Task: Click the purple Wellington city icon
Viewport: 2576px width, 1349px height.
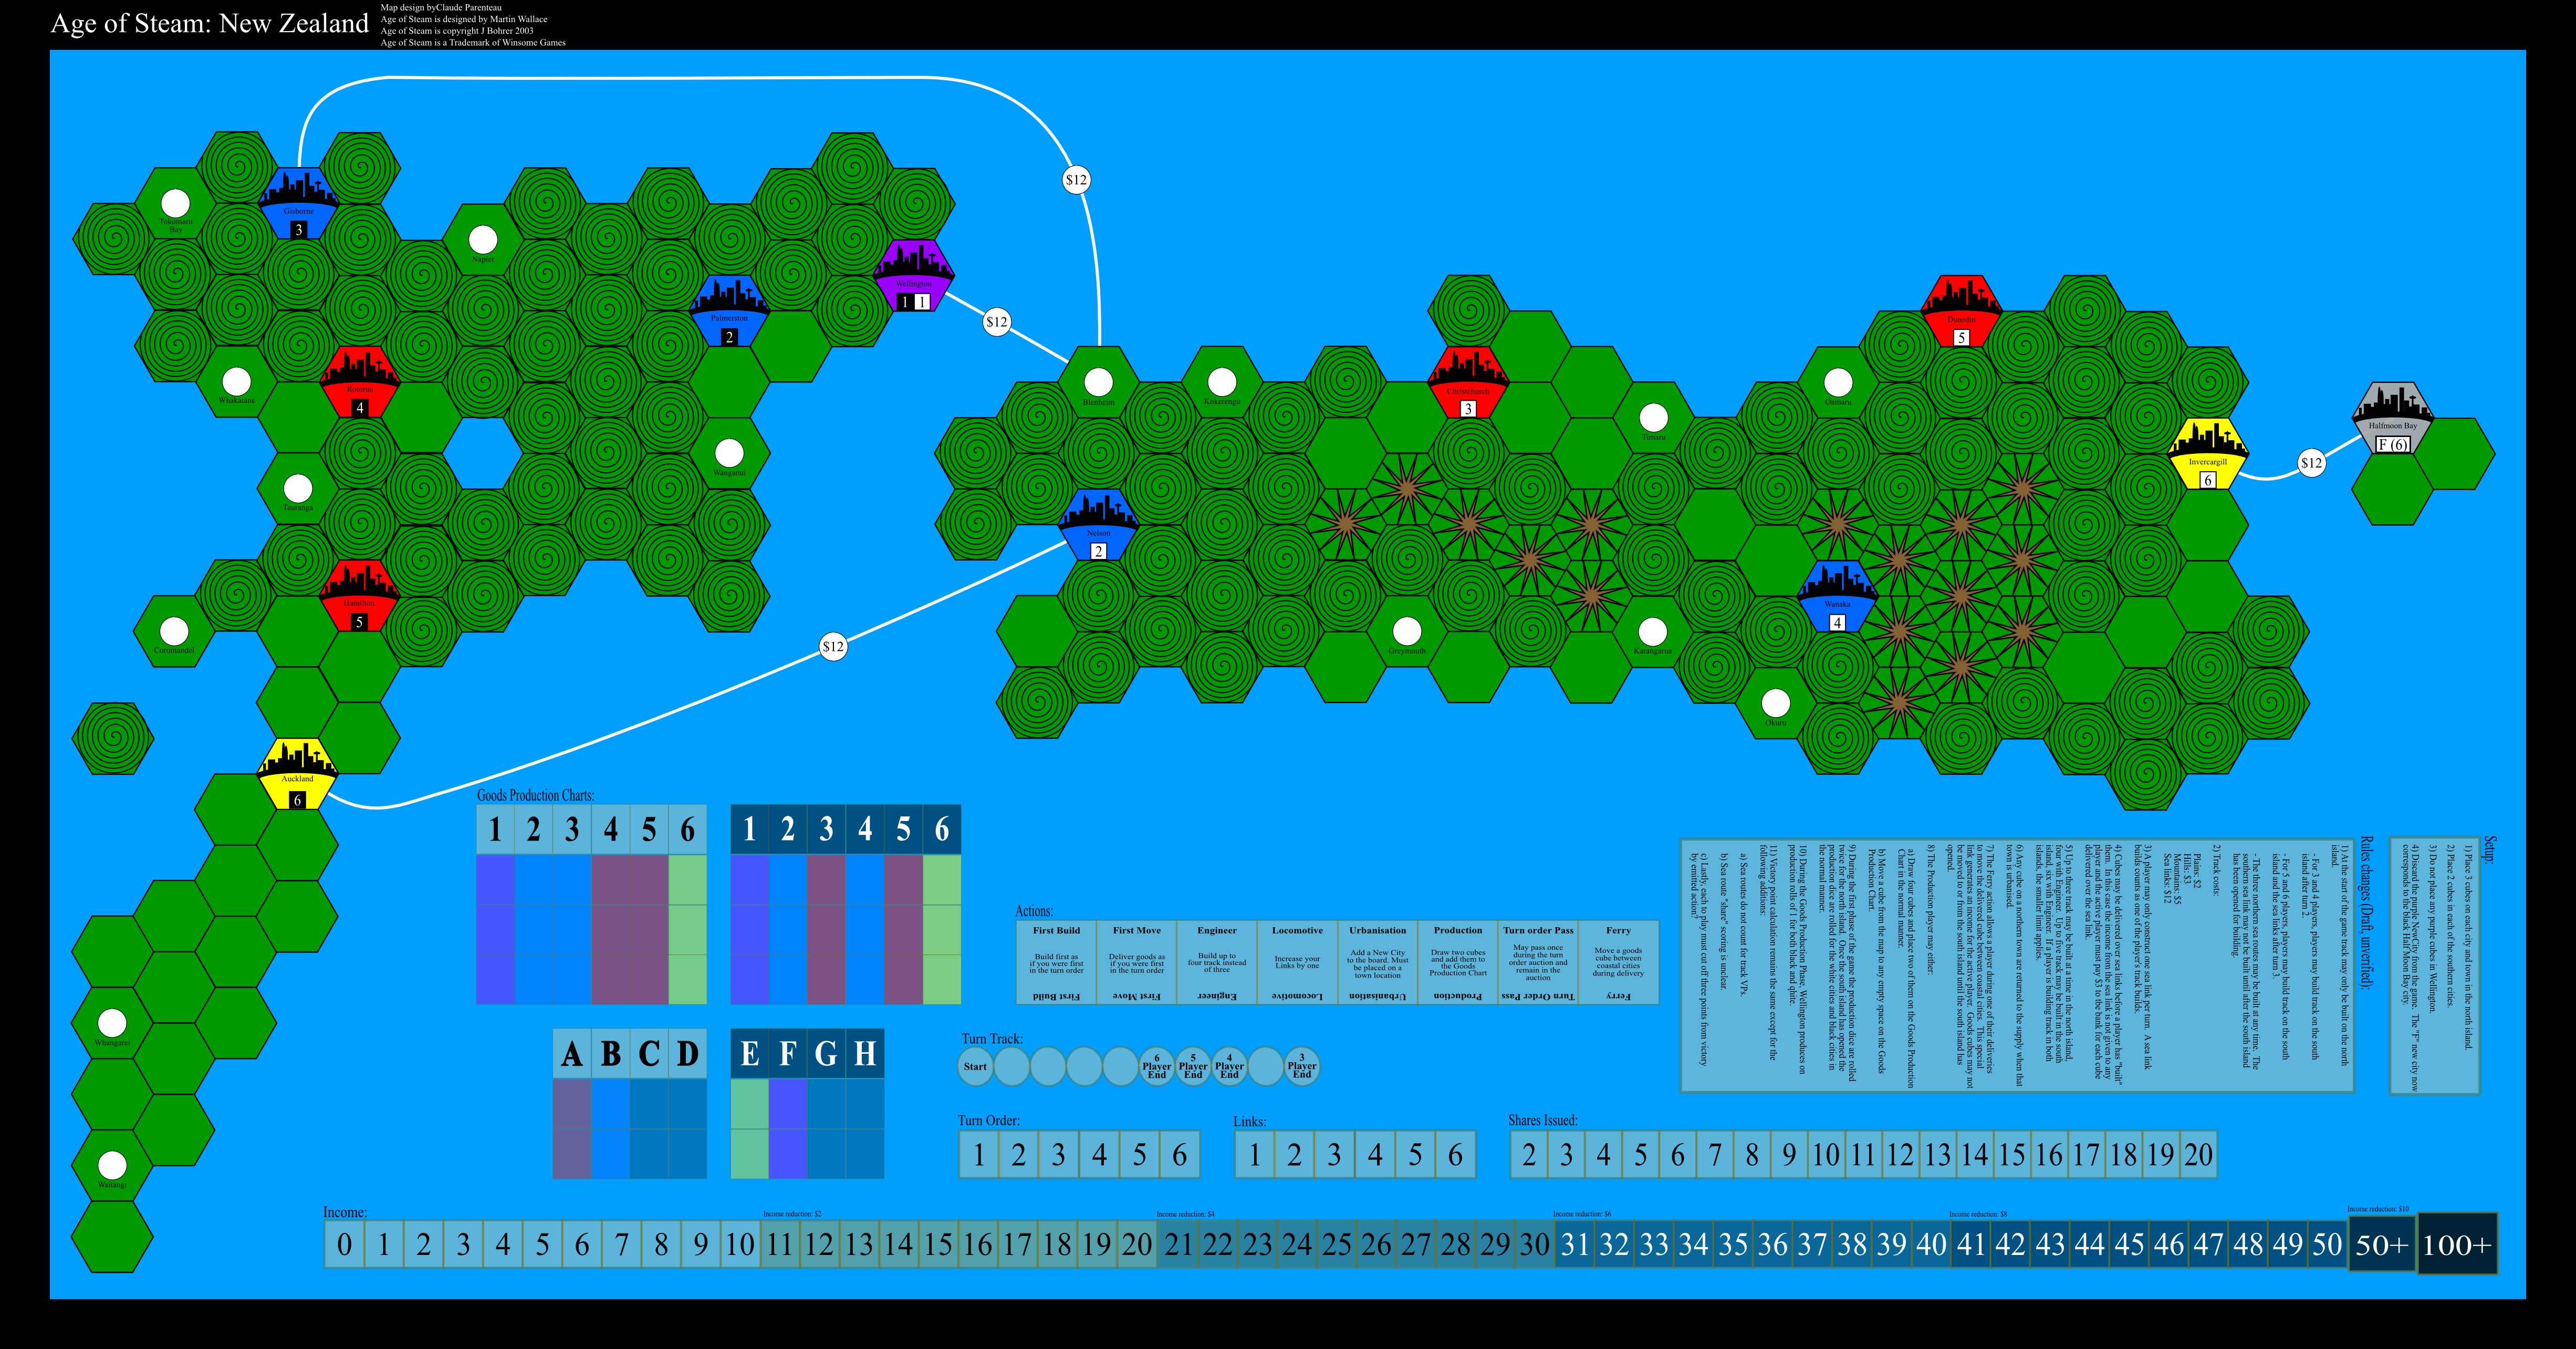Action: (x=913, y=275)
